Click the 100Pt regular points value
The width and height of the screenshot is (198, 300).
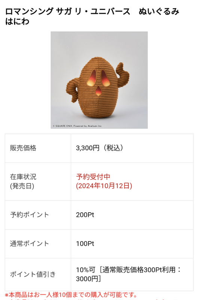point(85,244)
